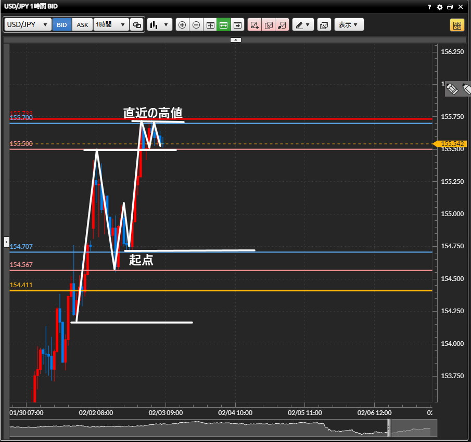
Task: Open the chart image overlay icon
Action: pyautogui.click(x=324, y=25)
